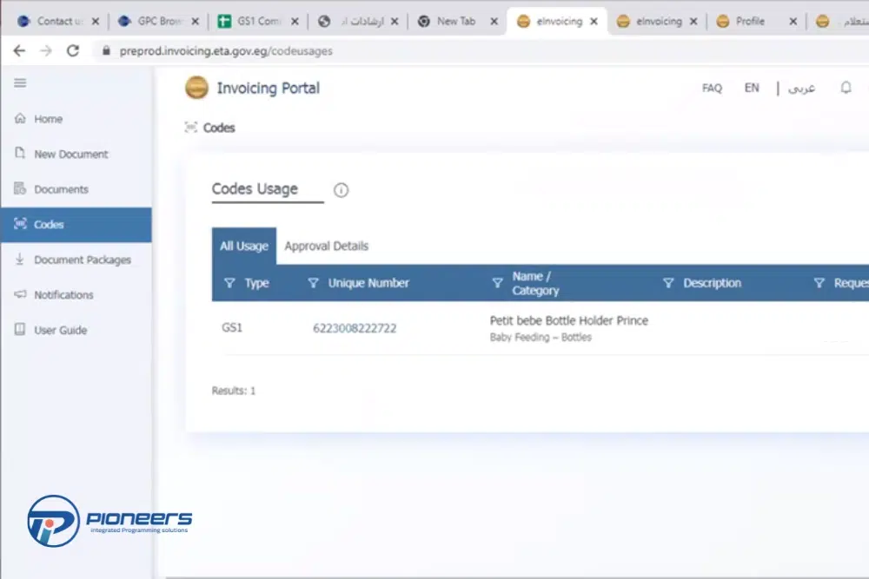869x579 pixels.
Task: Open notifications bell icon in header
Action: (846, 88)
